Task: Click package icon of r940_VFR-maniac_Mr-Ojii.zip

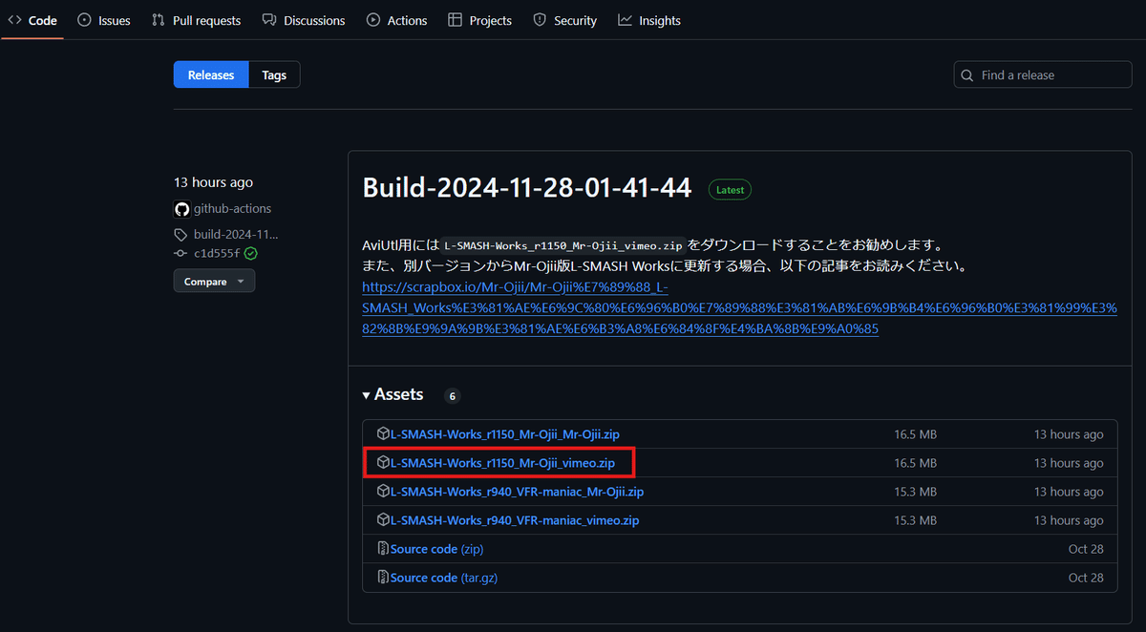Action: 383,492
